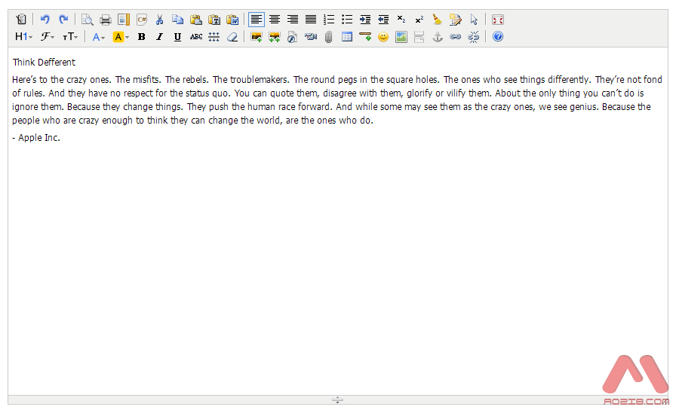Click the attachment paperclip icon
This screenshot has height=413, width=676.
point(329,36)
